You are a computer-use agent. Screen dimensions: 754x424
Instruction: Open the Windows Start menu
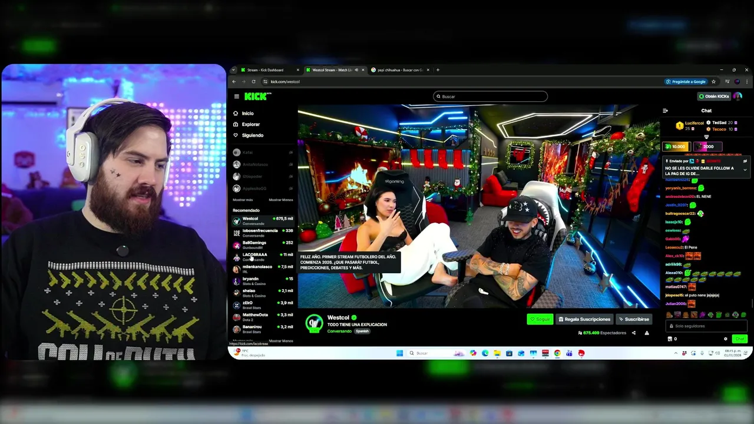400,353
